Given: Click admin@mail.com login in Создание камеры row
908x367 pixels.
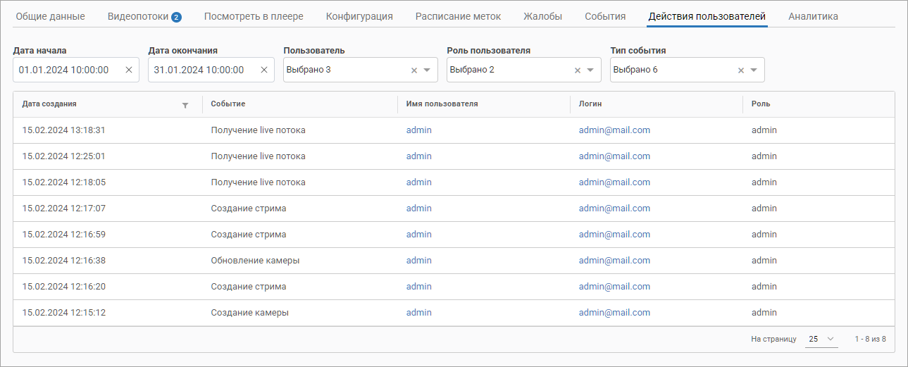Looking at the screenshot, I should pos(614,313).
